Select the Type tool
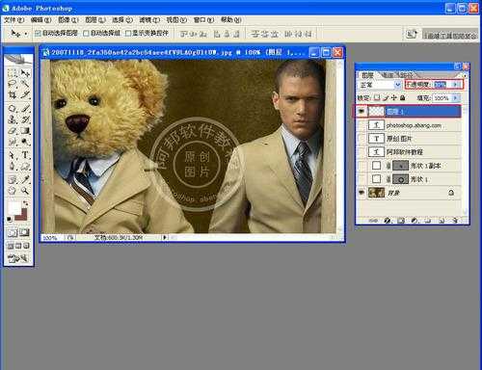 tap(25, 155)
